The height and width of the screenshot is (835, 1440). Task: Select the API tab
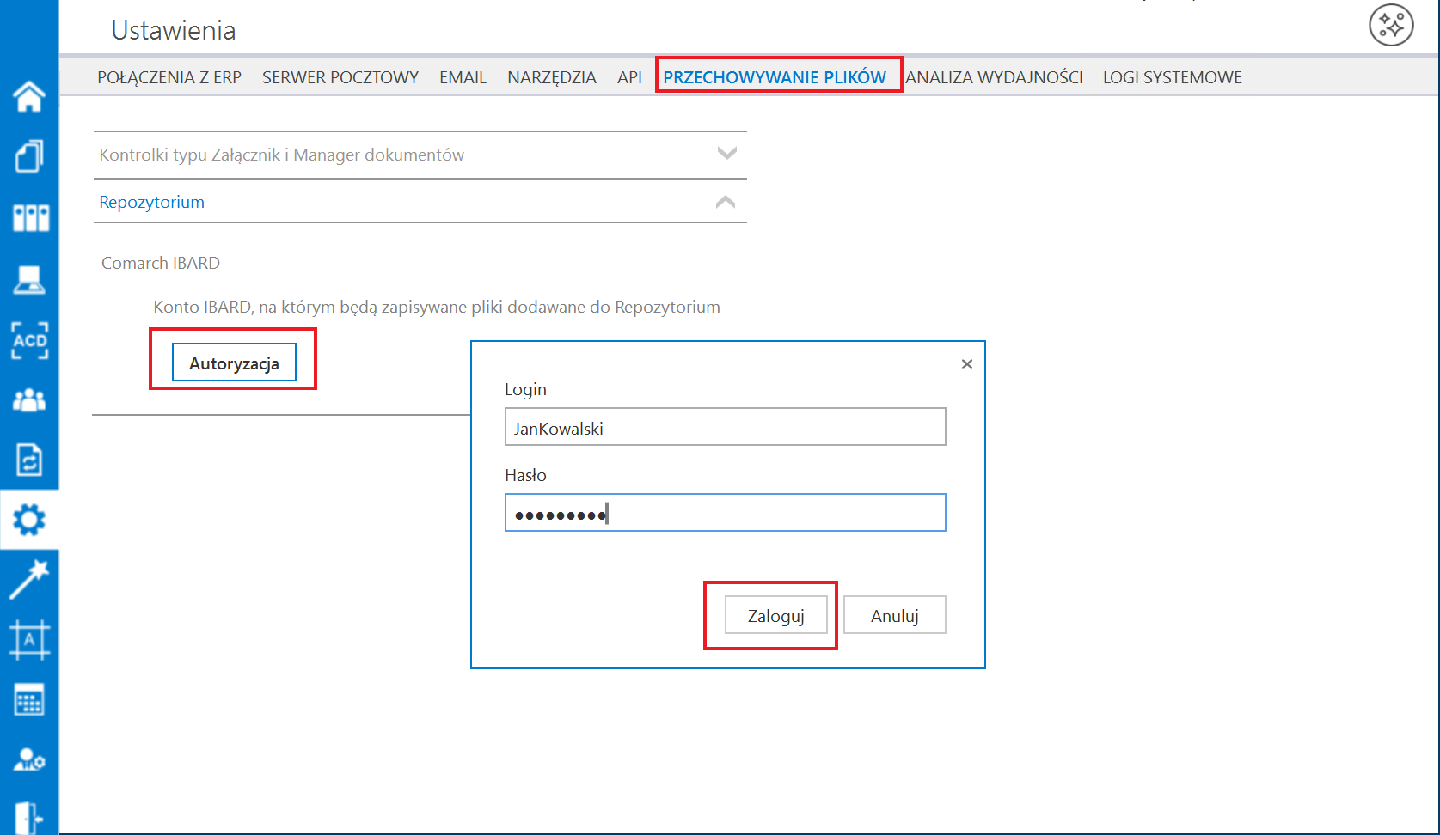629,77
